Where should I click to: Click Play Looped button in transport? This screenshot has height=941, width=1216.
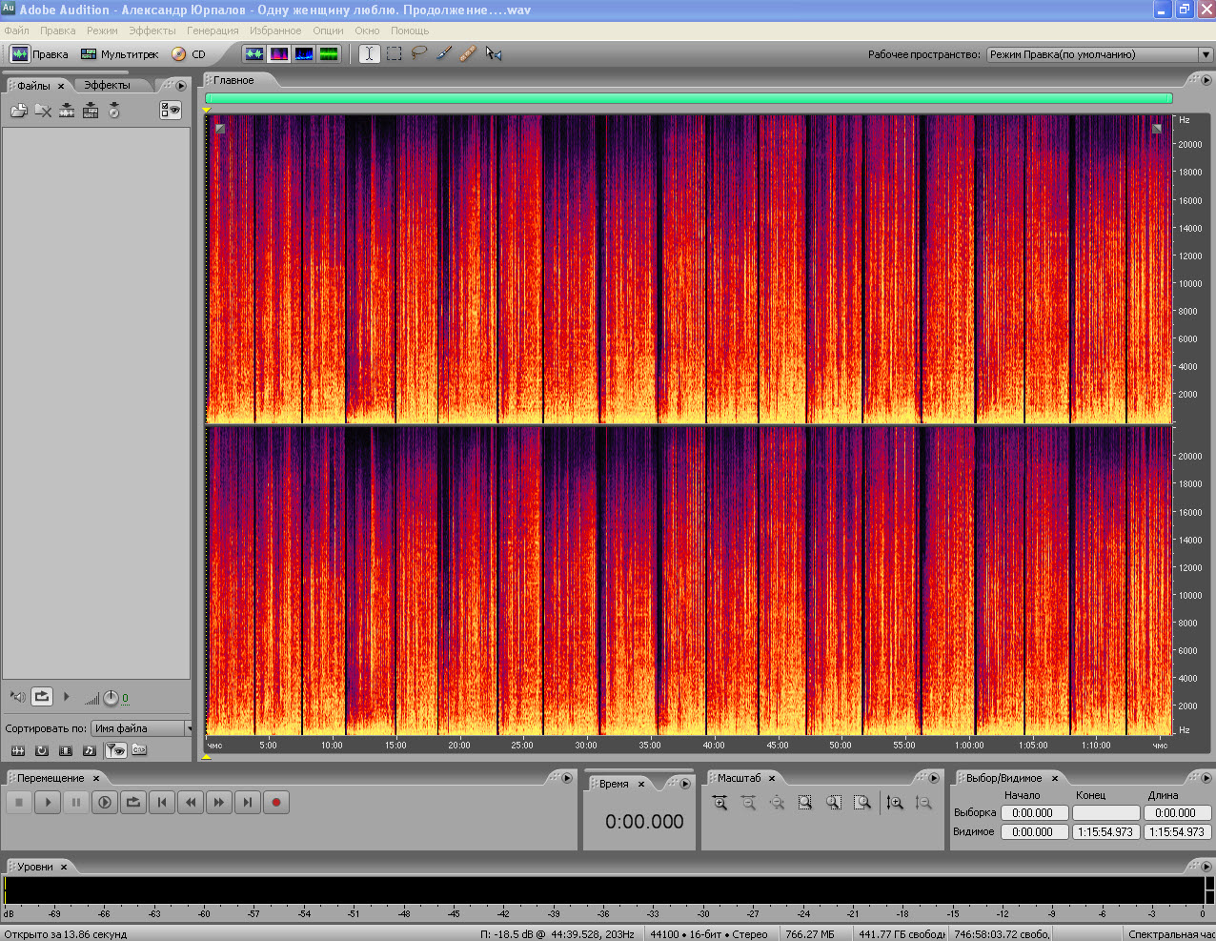click(133, 803)
